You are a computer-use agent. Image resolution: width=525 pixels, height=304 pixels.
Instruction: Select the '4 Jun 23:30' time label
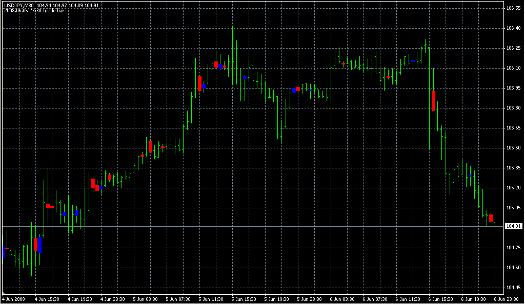(x=113, y=299)
